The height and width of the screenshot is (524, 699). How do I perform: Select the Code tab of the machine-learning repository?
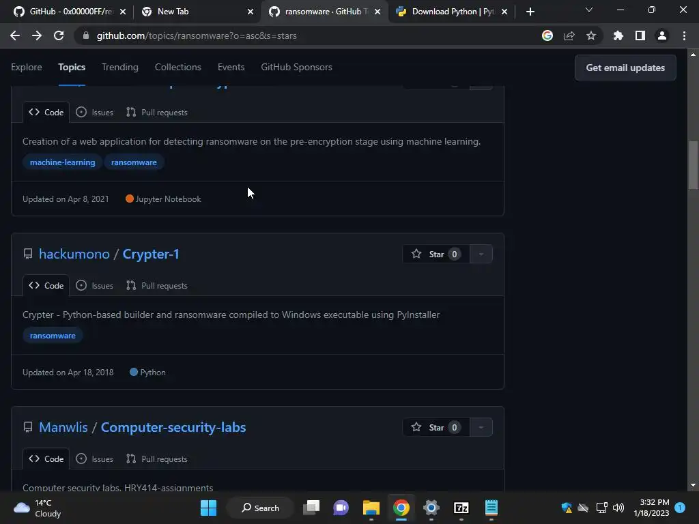[x=46, y=113]
